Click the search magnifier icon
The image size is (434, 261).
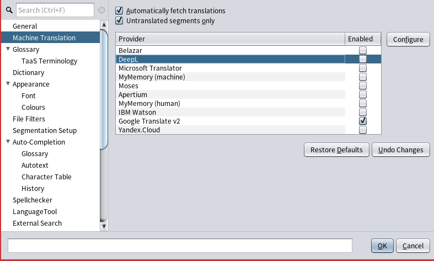click(9, 10)
